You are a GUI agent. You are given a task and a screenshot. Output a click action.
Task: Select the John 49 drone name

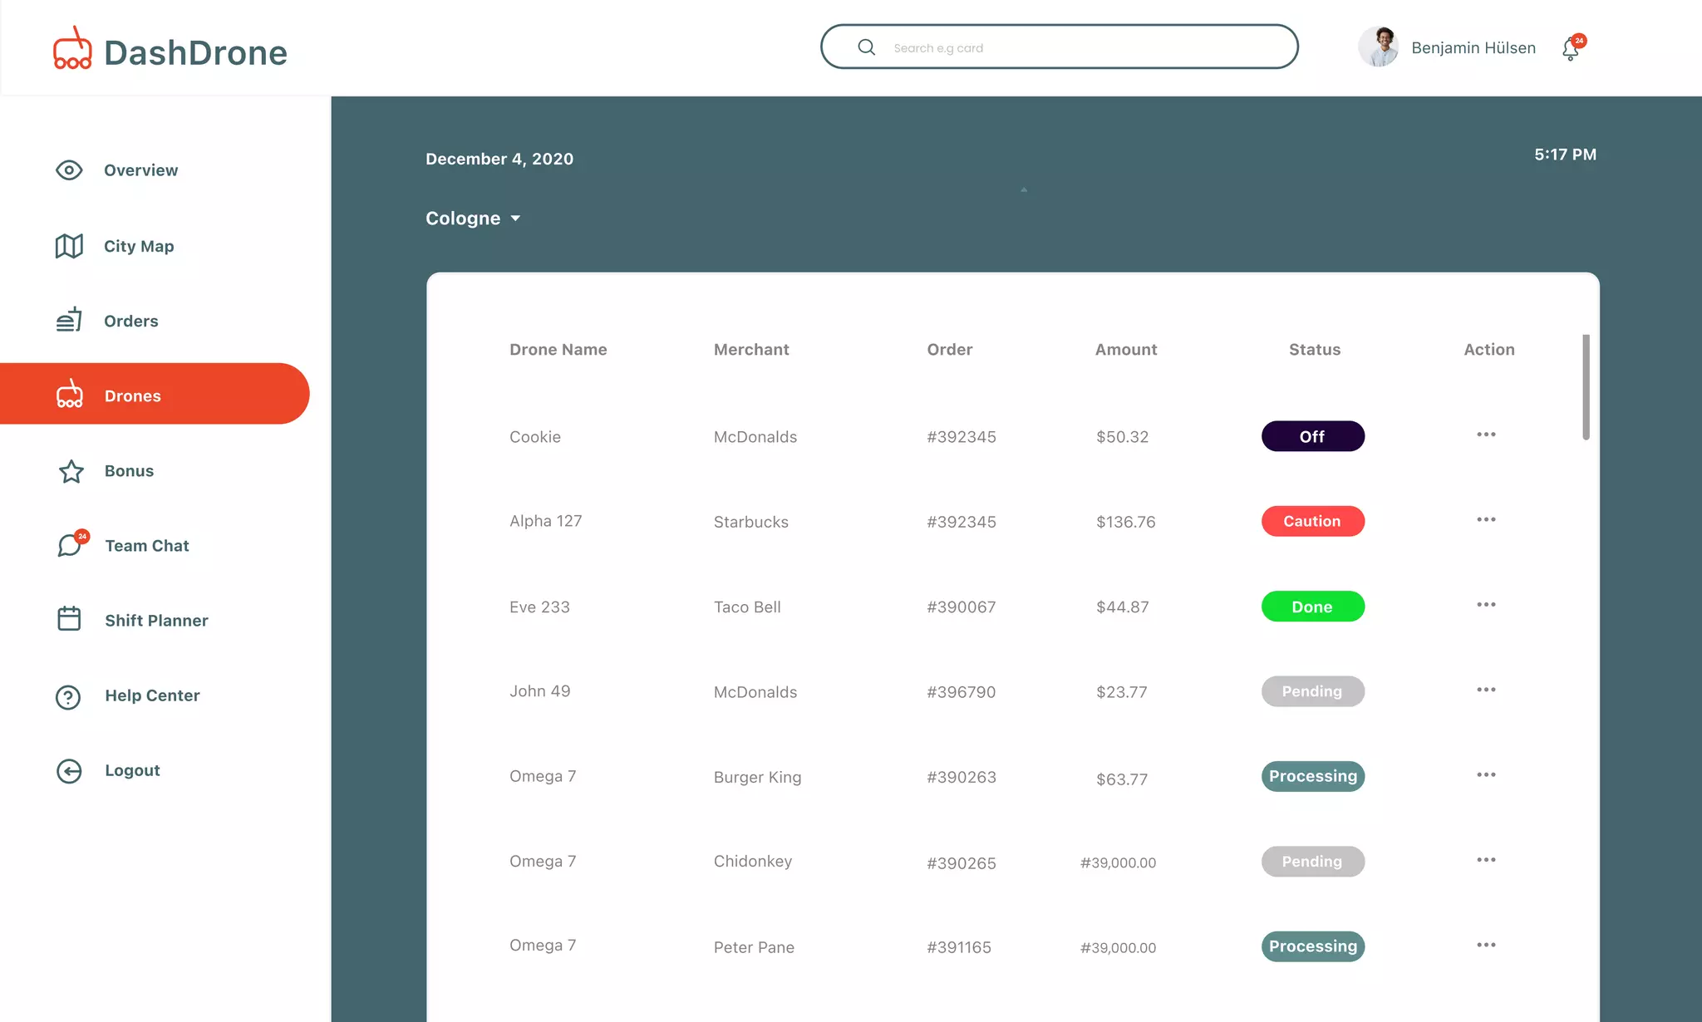pos(540,691)
